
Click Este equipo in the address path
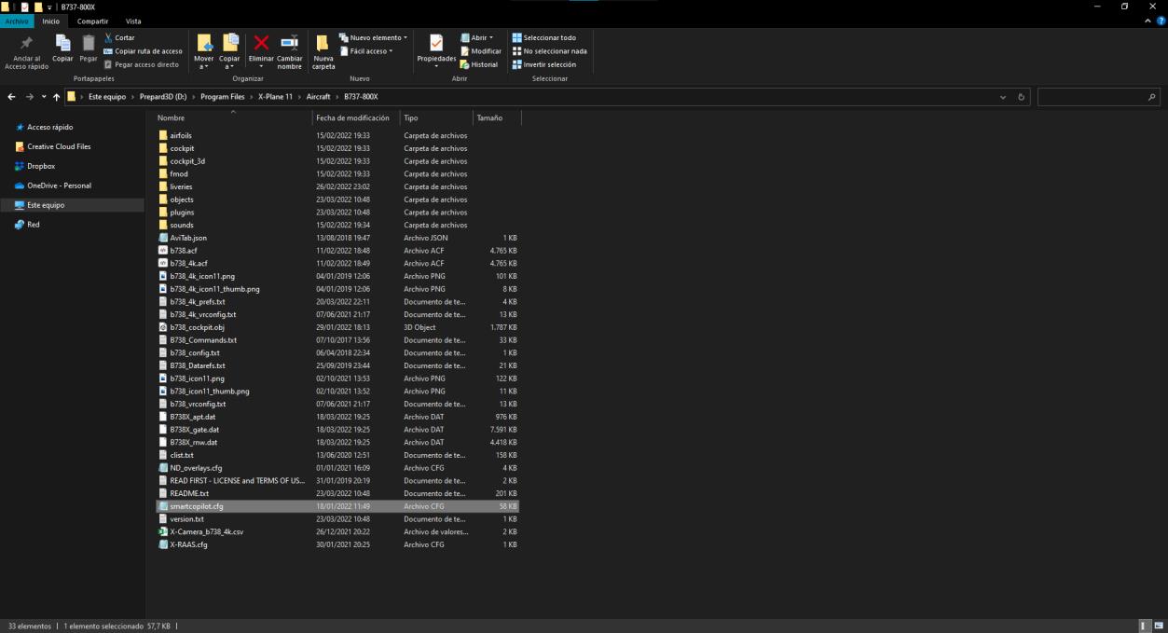point(106,97)
